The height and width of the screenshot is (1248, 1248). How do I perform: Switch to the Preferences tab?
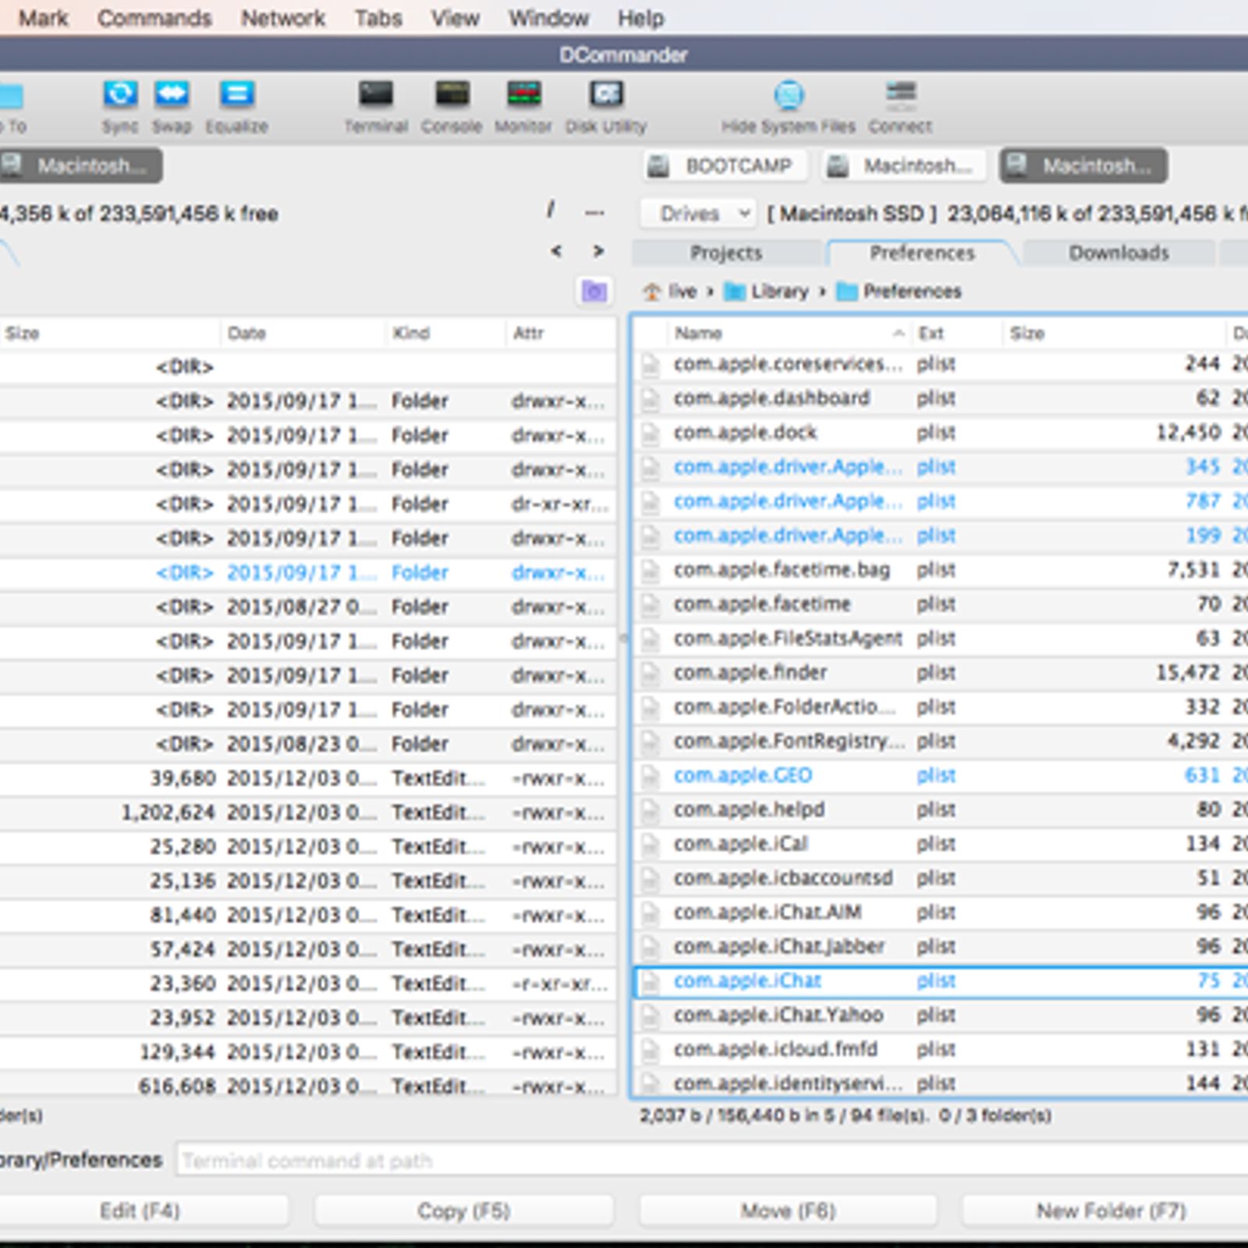922,253
